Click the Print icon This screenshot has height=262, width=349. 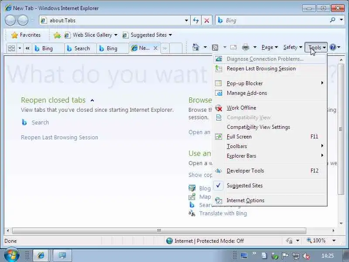246,47
